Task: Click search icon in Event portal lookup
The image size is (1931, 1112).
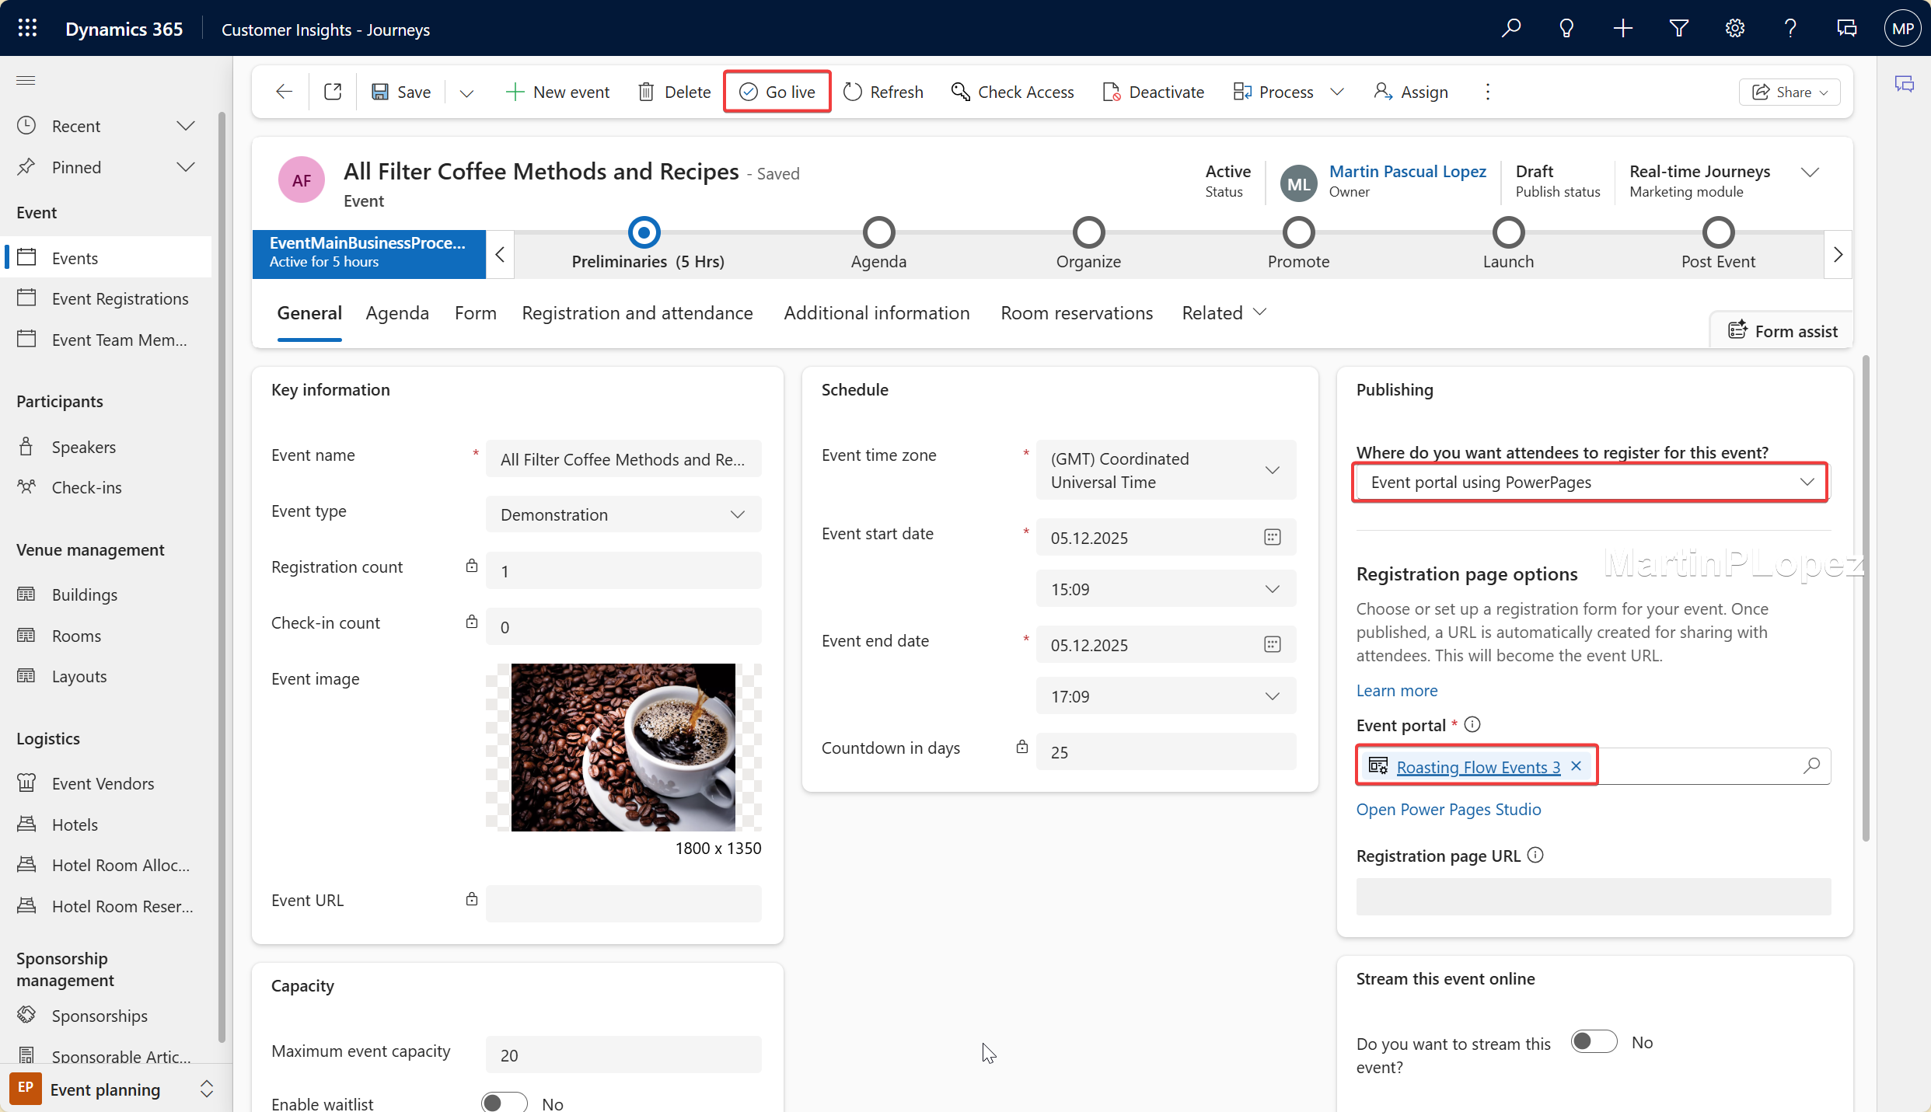Action: [1811, 766]
